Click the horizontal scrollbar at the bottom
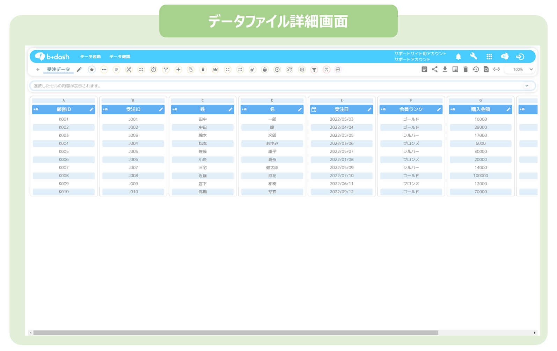The height and width of the screenshot is (351, 557). coord(236,333)
